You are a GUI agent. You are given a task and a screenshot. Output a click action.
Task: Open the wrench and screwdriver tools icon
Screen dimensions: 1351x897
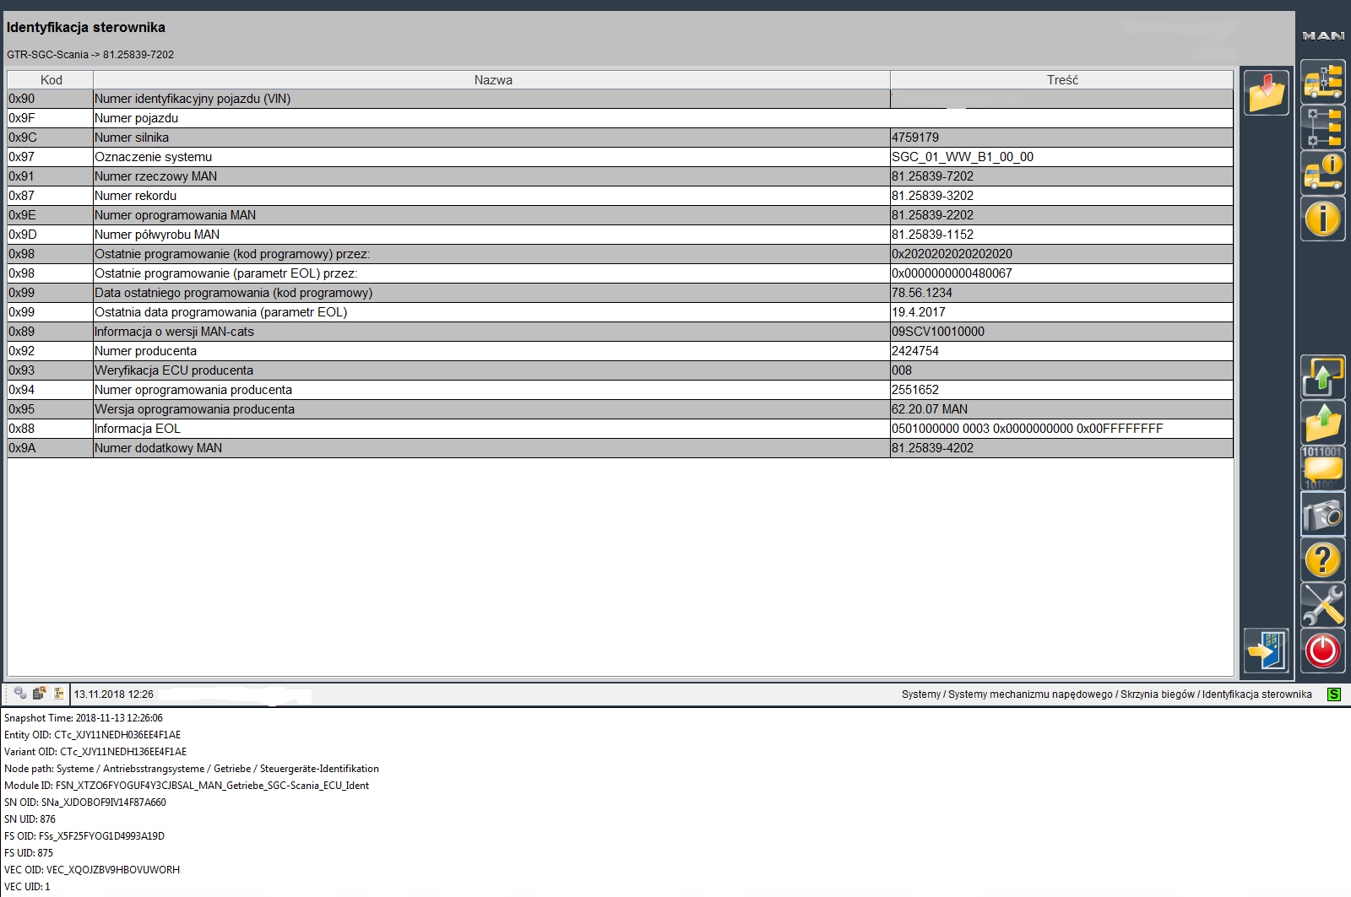point(1322,605)
